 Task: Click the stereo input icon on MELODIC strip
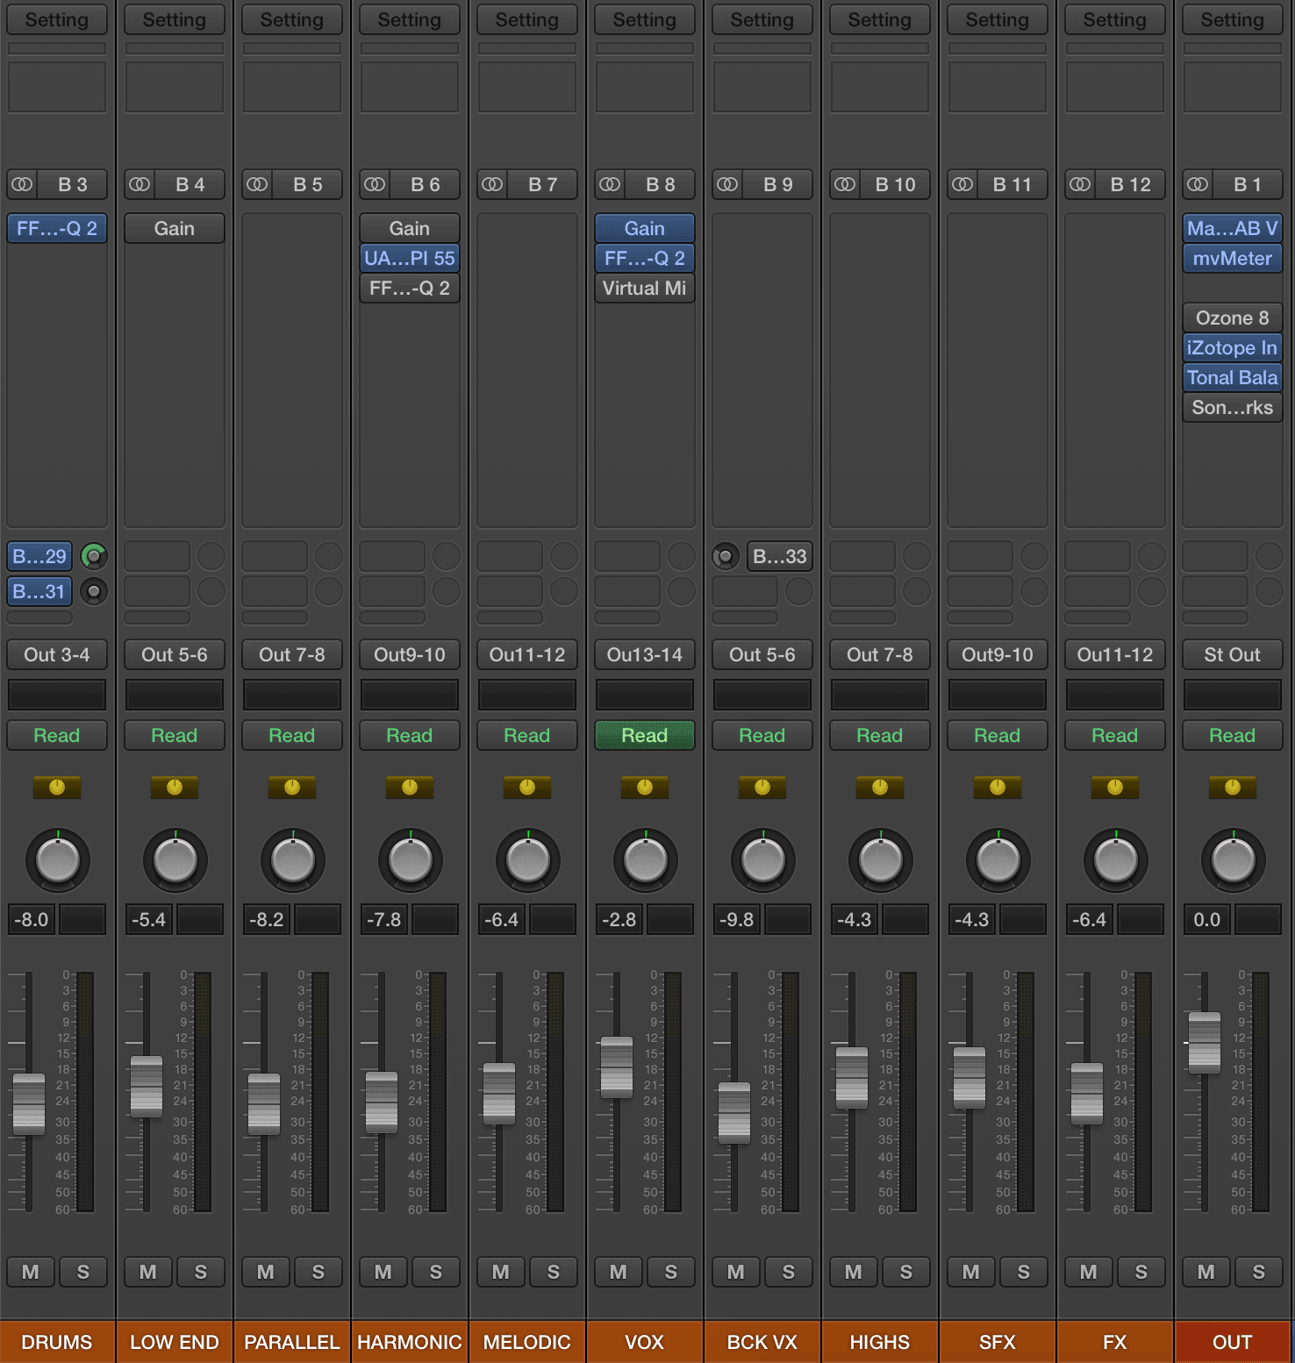[x=492, y=185]
